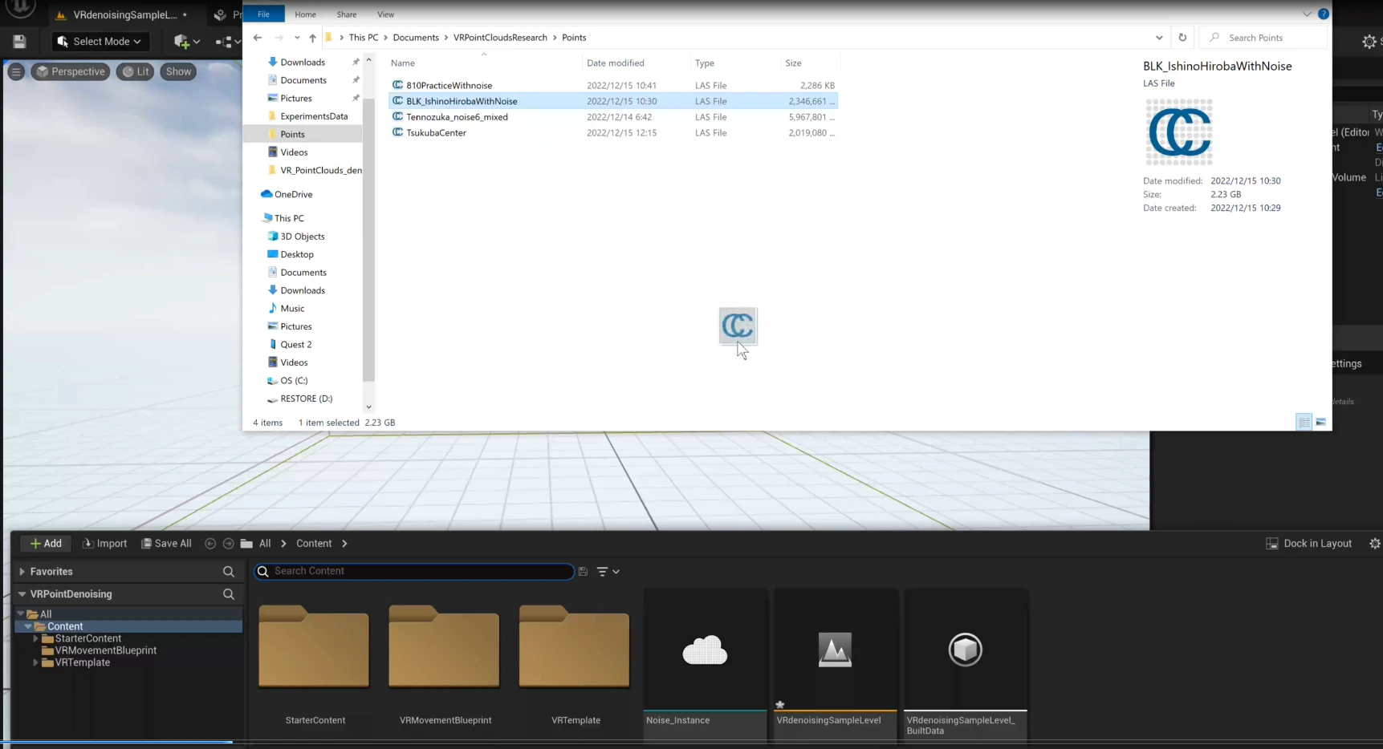Expand the Favorites section
Viewport: 1383px width, 749px height.
click(22, 572)
